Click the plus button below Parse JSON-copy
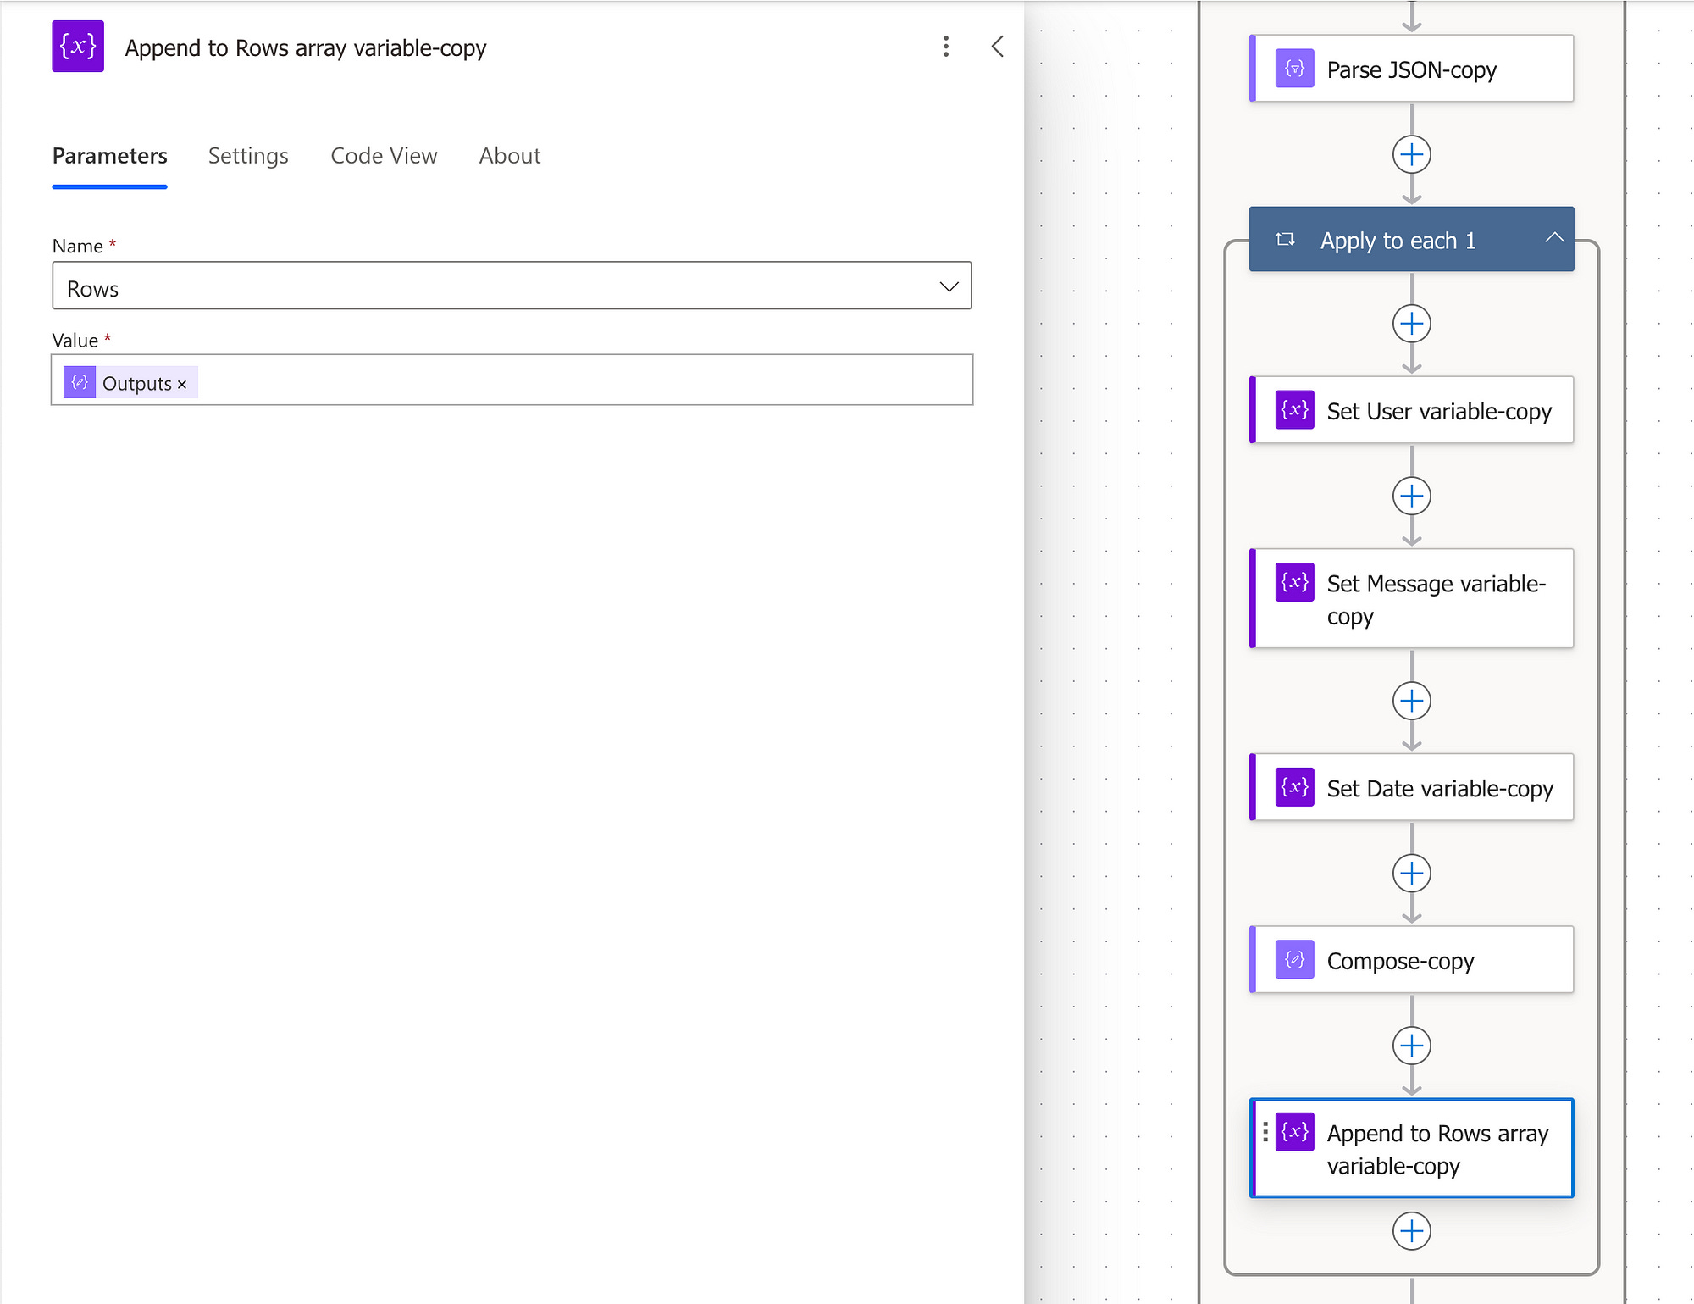This screenshot has width=1694, height=1304. click(1411, 155)
